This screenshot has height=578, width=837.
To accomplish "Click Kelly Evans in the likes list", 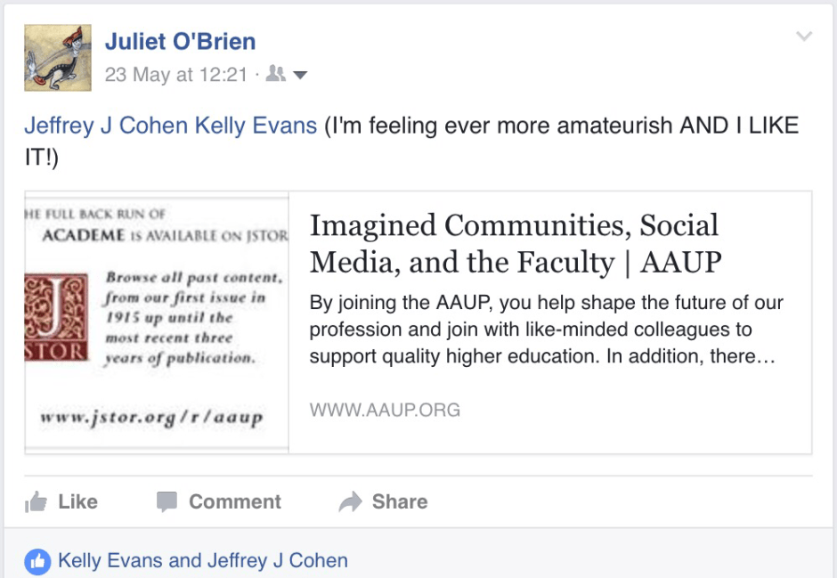I will click(x=110, y=561).
